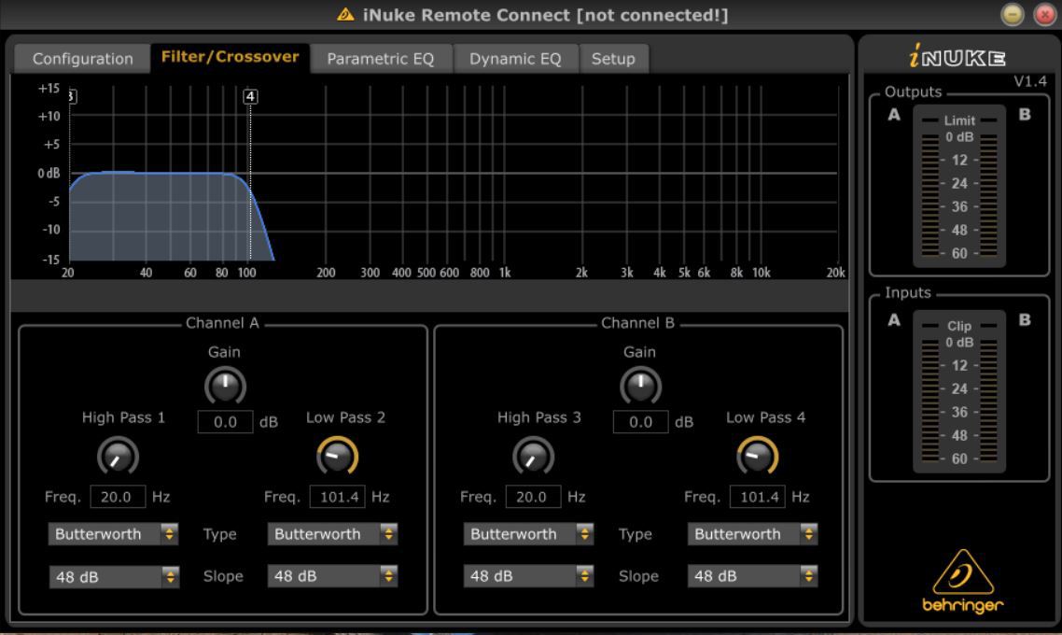This screenshot has width=1062, height=635.
Task: Click the Inputs Clip indicator
Action: tap(959, 326)
